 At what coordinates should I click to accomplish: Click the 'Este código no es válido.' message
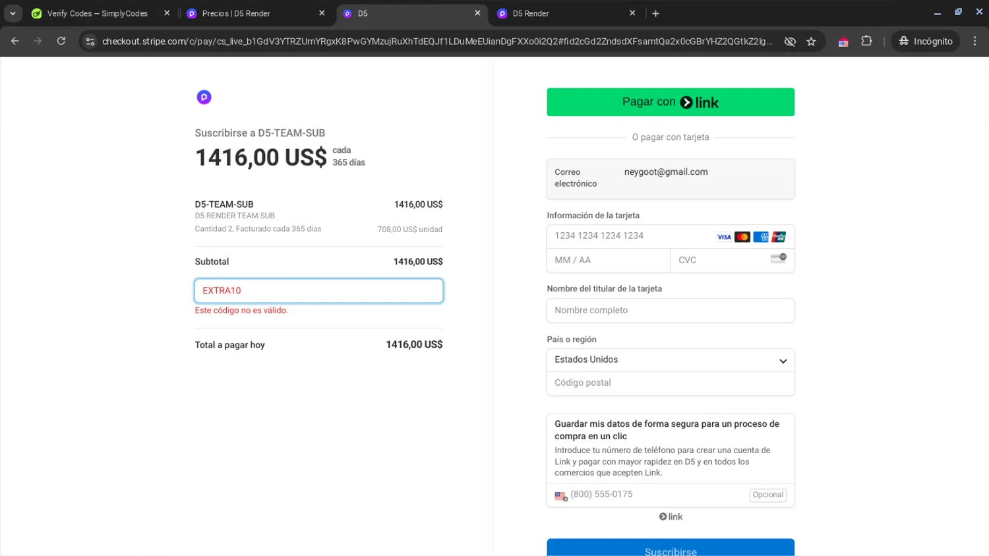241,311
